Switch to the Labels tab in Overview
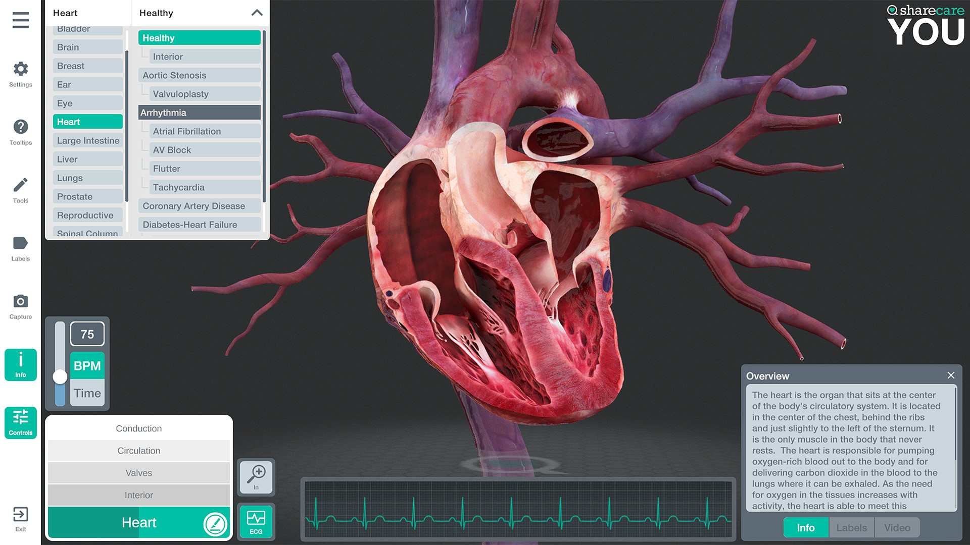Image resolution: width=970 pixels, height=545 pixels. (851, 527)
